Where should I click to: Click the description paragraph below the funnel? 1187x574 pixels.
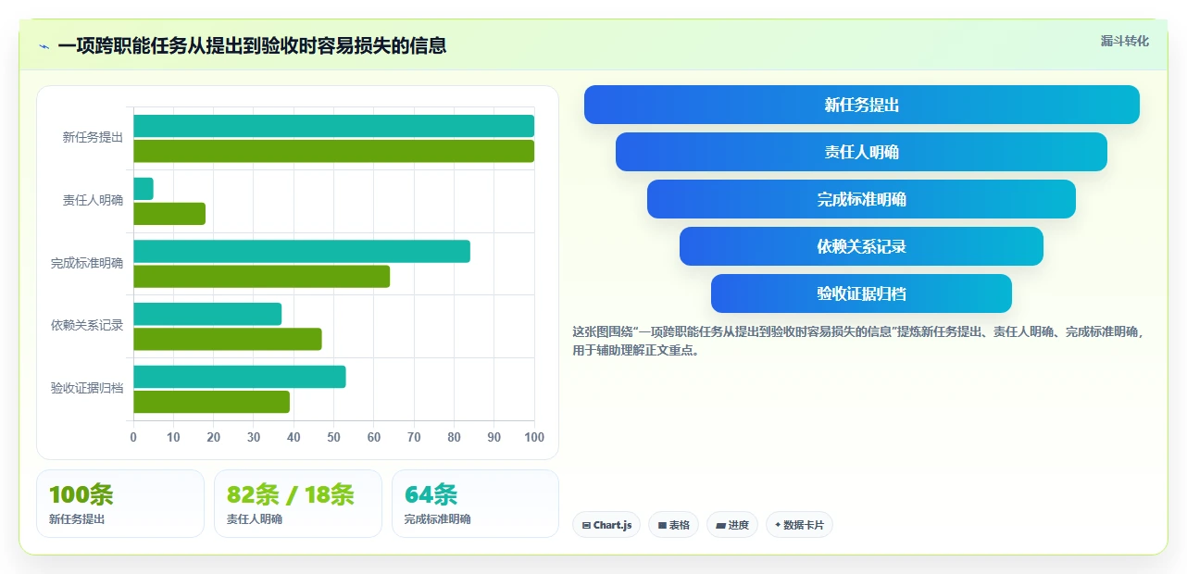[x=859, y=341]
